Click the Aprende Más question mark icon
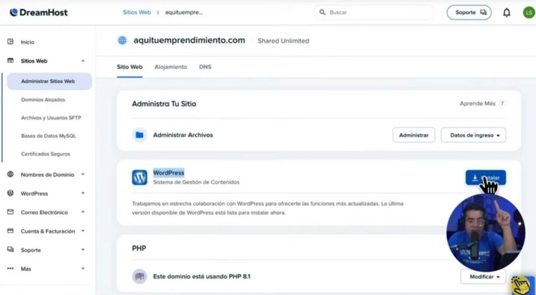This screenshot has width=536, height=295. point(502,103)
